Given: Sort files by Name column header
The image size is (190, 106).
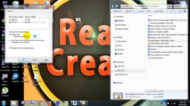Looking at the screenshot, I should tap(150, 16).
